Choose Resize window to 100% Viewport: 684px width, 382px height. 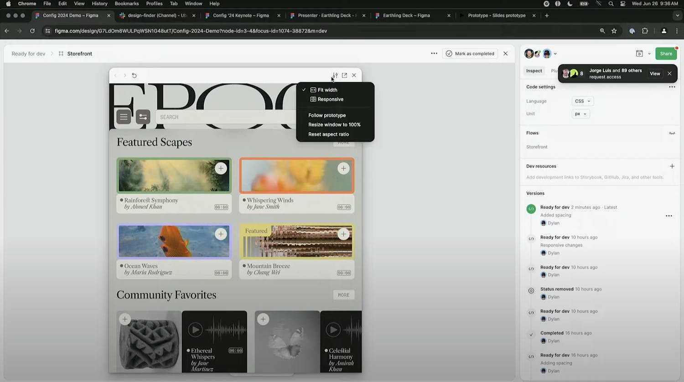[334, 125]
